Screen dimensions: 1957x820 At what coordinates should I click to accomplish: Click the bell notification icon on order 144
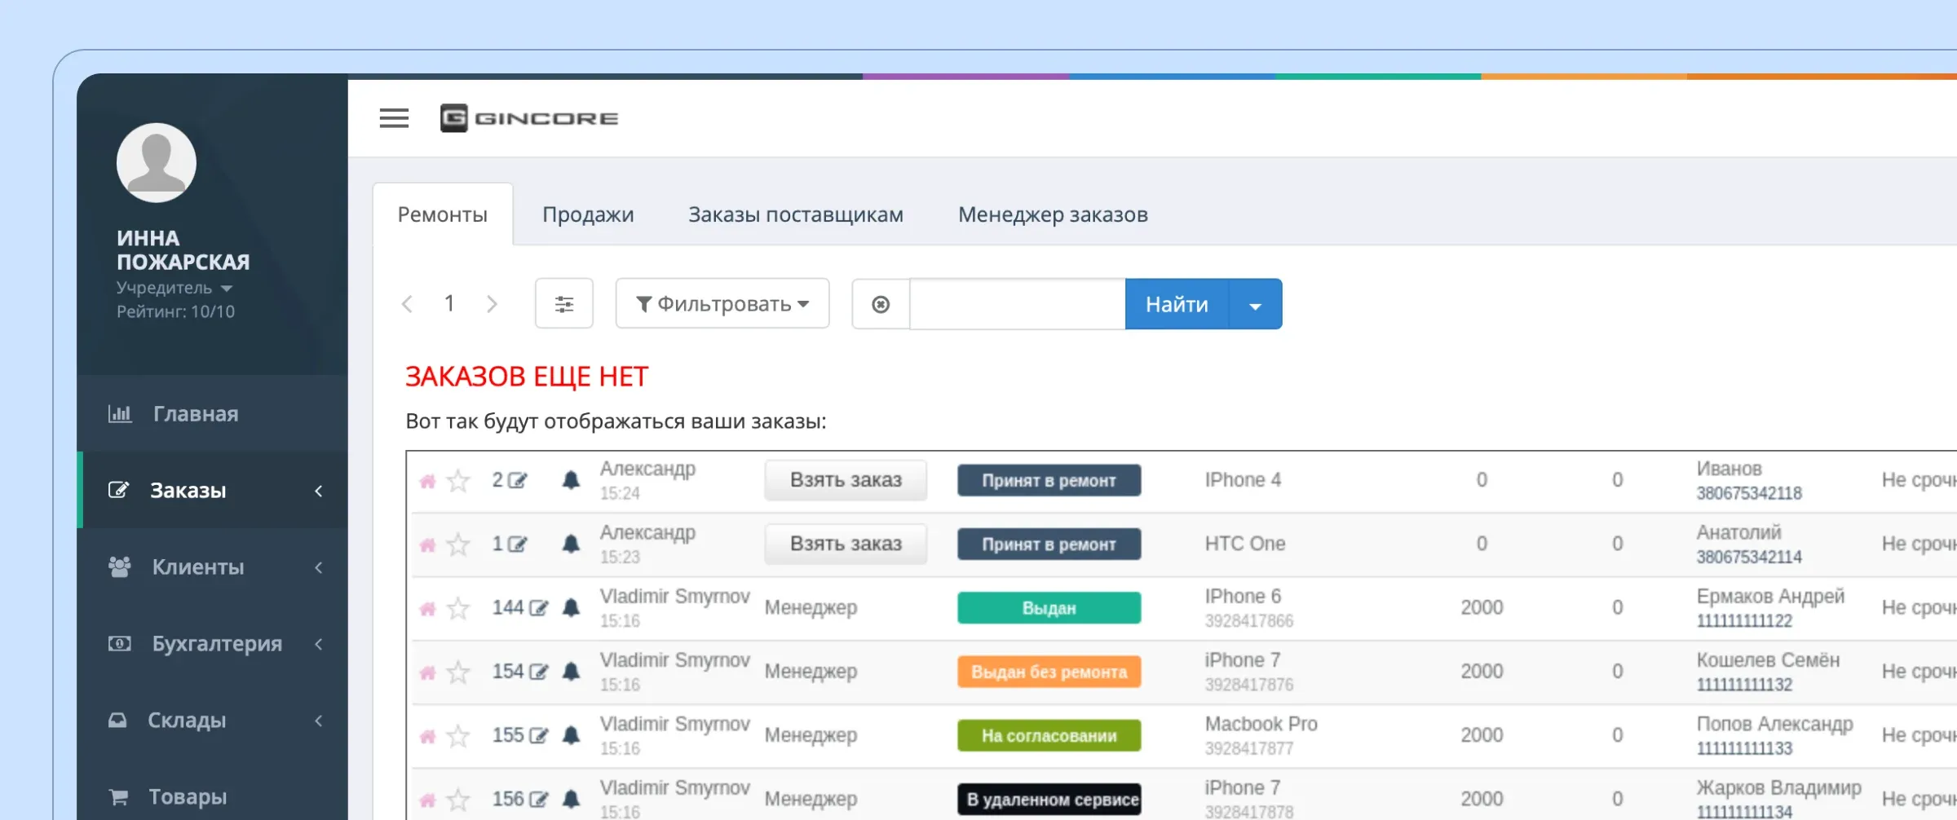point(571,607)
